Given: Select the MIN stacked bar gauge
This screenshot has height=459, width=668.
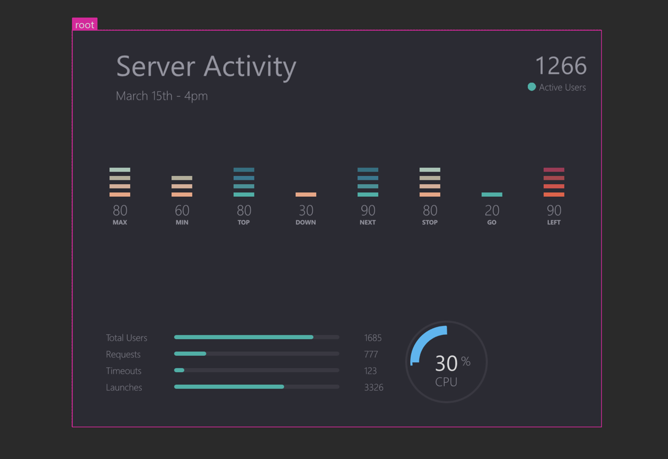Looking at the screenshot, I should [182, 186].
